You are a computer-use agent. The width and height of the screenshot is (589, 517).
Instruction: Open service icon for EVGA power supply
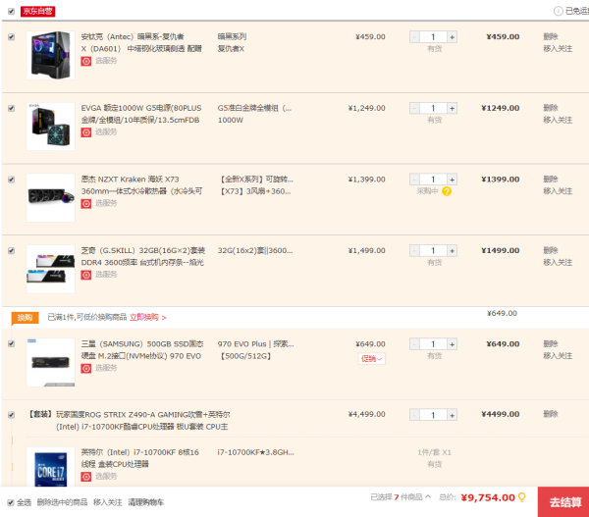tap(86, 132)
